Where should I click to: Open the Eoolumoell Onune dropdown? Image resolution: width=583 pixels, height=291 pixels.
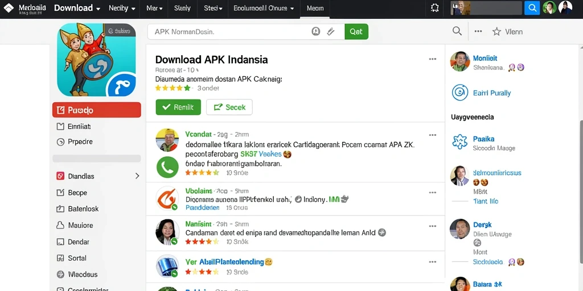pyautogui.click(x=264, y=8)
